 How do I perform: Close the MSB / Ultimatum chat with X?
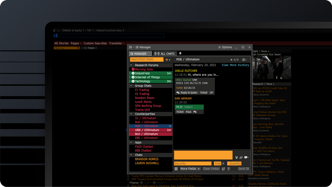(170, 126)
